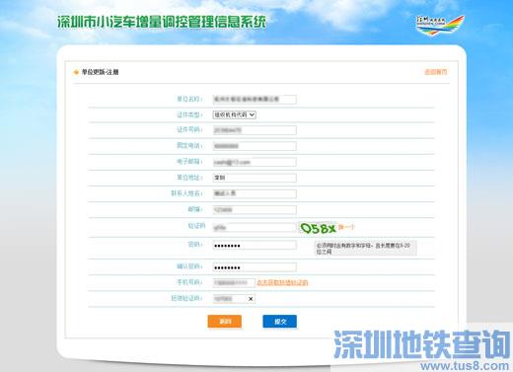
Task: Click the 电子邮箱 input field
Action: pyautogui.click(x=255, y=162)
